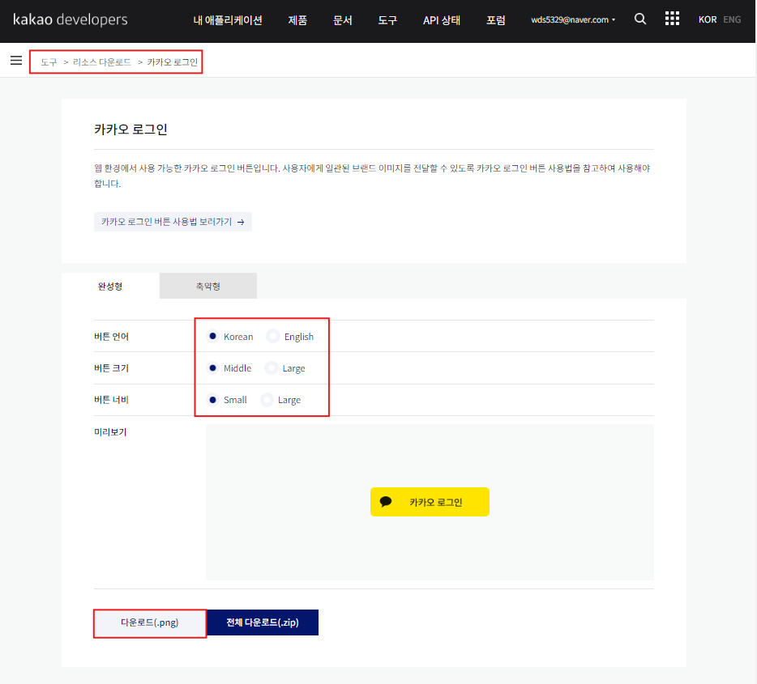This screenshot has height=684, width=757.
Task: Choose Middle button size
Action: 212,367
